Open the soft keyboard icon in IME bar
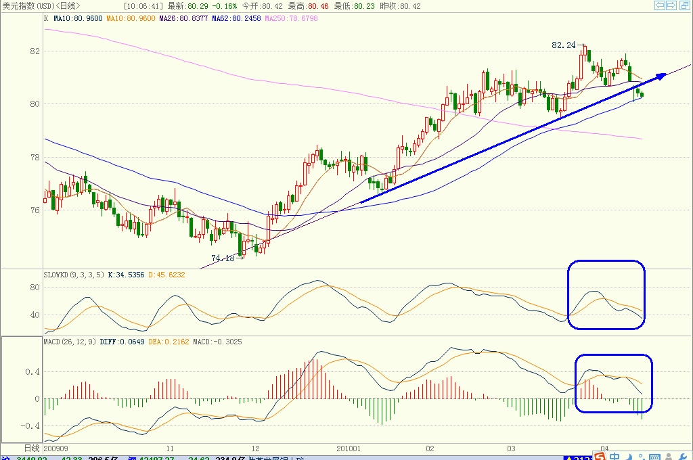Image resolution: width=693 pixels, height=460 pixels. point(654,457)
